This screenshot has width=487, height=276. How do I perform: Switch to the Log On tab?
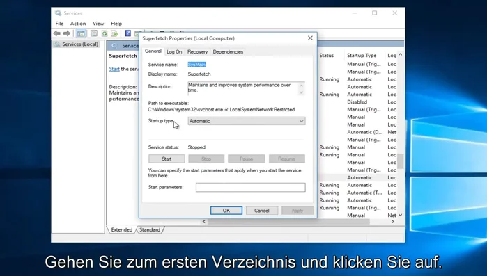[x=174, y=51]
